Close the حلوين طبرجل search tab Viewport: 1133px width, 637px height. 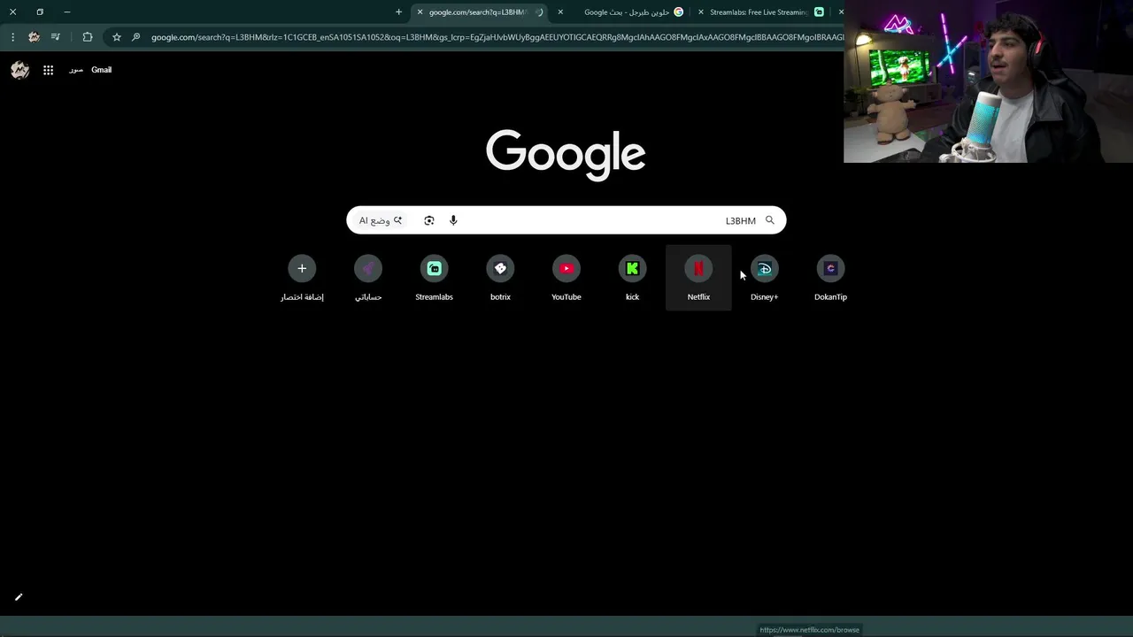tap(560, 12)
